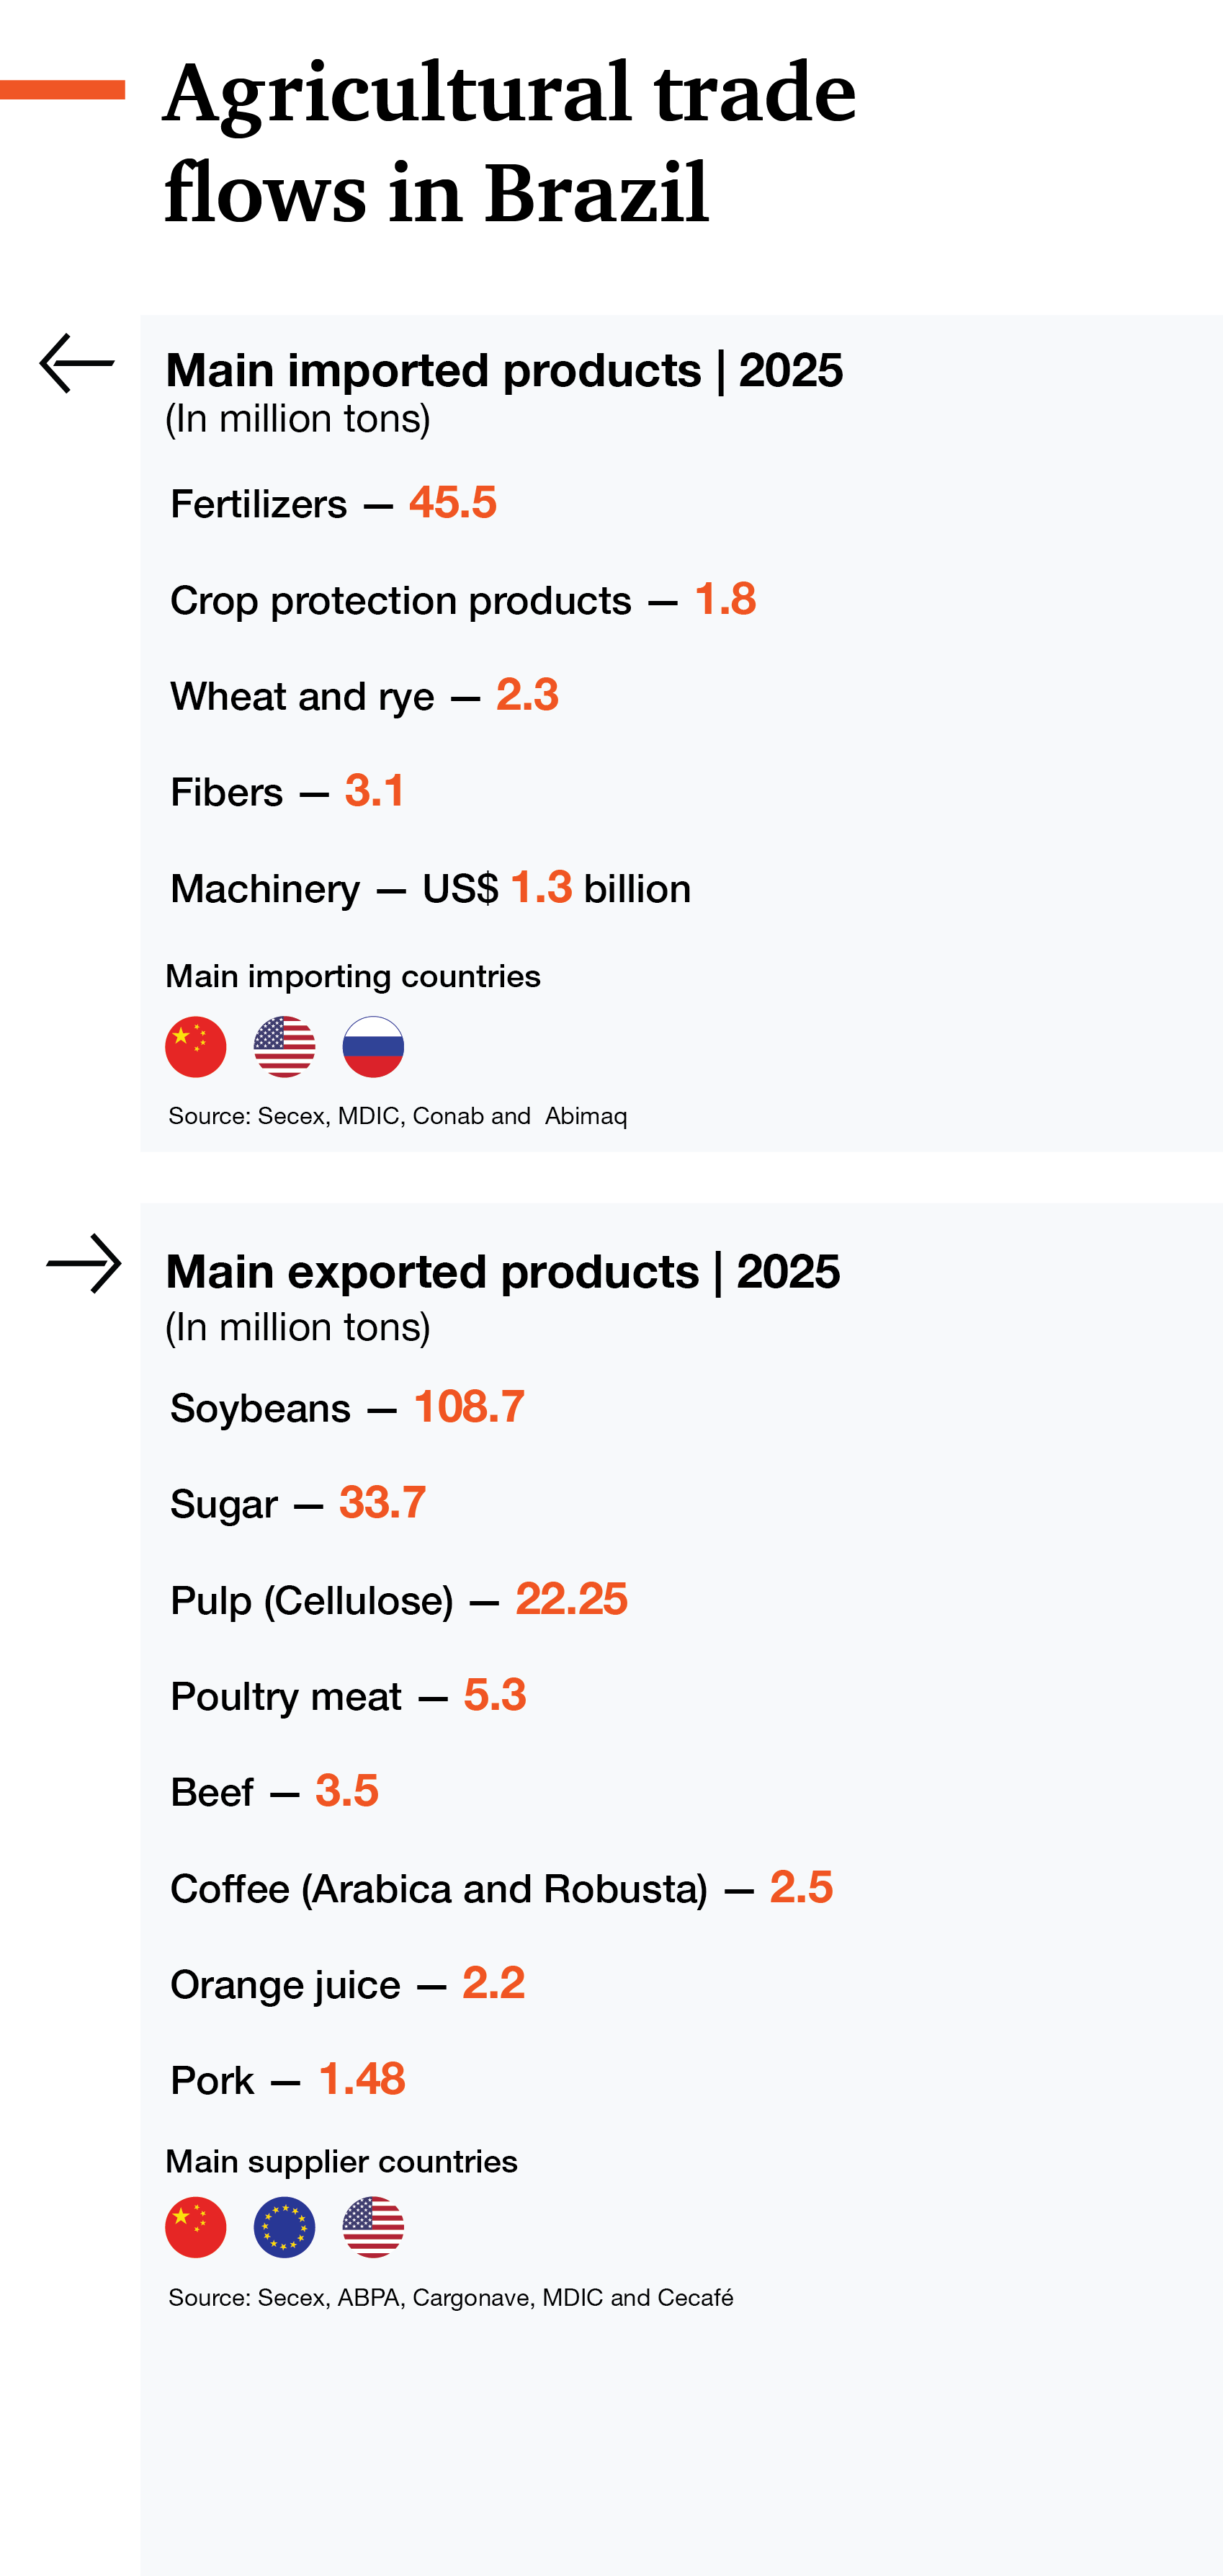Screen dimensions: 1223x2576
Task: Select the USA flag under supplier countries
Action: tap(374, 2227)
